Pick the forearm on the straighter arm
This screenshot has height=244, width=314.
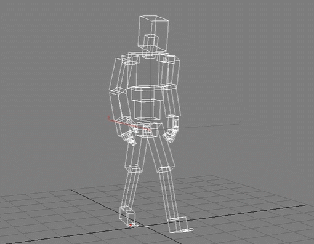172,101
